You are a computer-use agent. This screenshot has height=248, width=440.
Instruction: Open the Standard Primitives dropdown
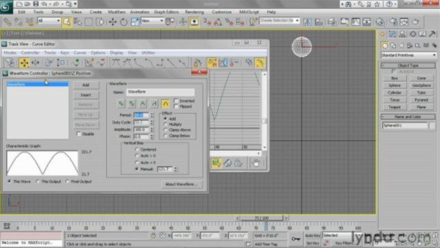408,55
